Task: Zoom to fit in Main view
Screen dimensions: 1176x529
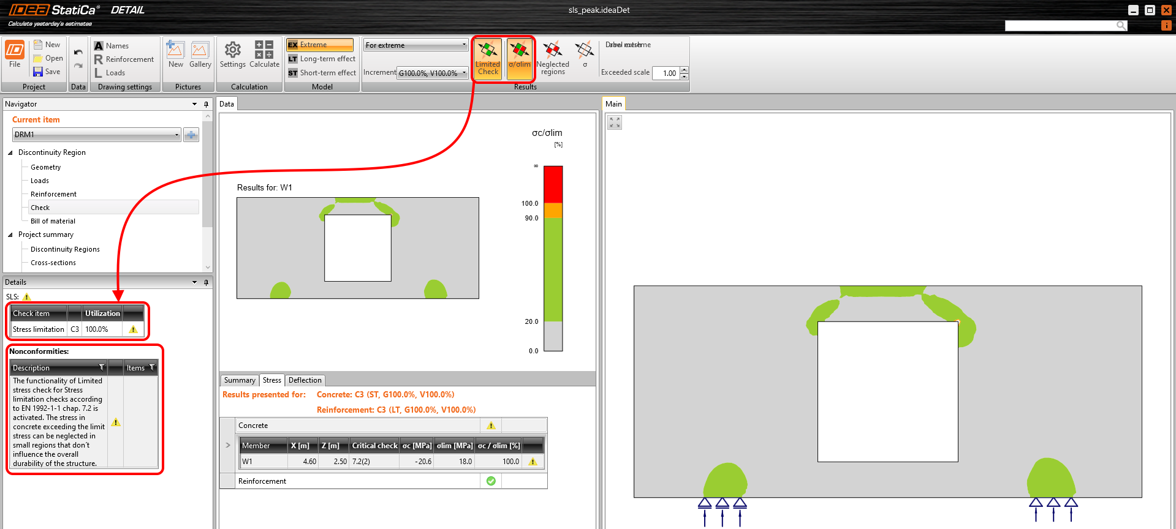Action: click(x=615, y=122)
